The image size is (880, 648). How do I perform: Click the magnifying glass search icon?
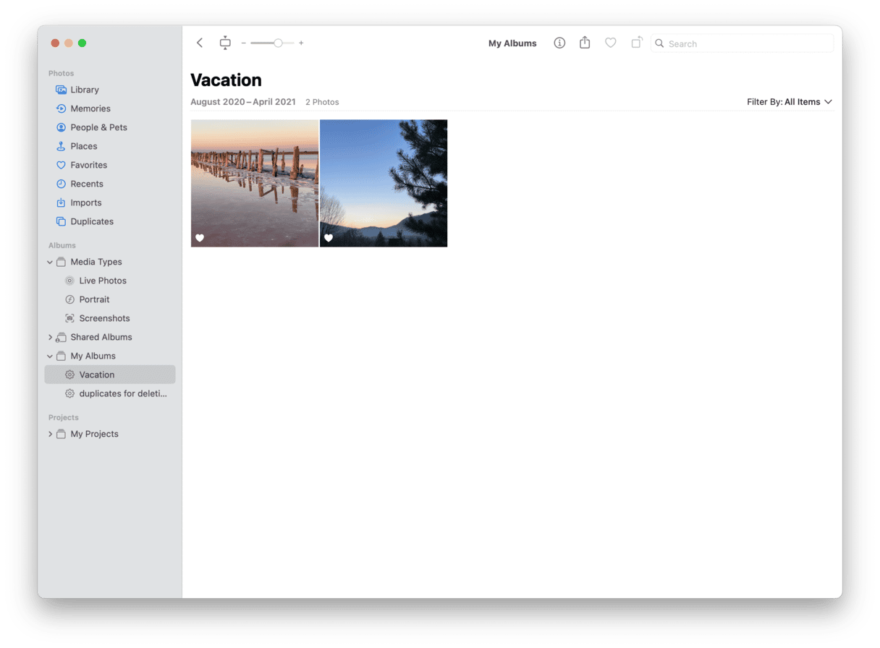tap(659, 43)
